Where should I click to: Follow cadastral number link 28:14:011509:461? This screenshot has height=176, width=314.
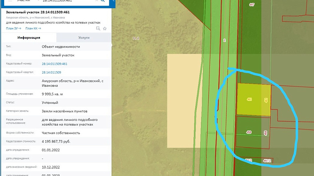[x=55, y=64]
